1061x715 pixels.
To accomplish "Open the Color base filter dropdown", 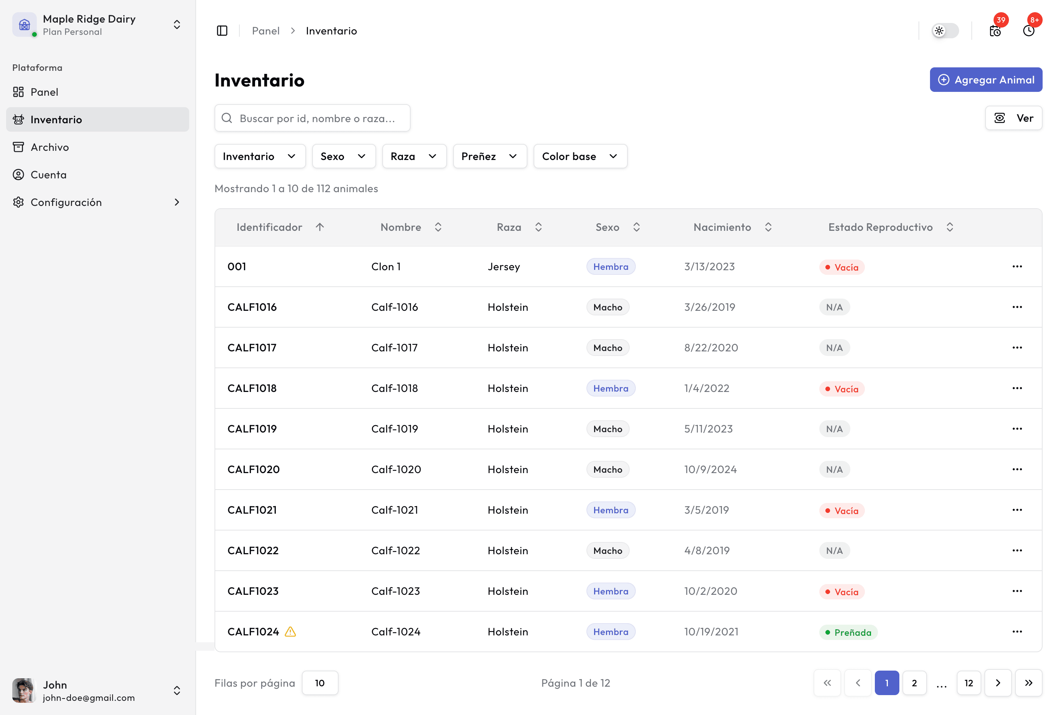I will point(580,157).
